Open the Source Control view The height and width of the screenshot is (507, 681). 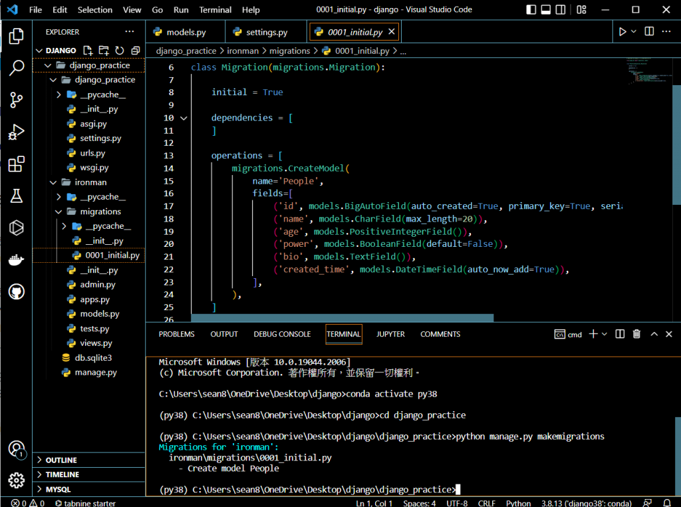[x=17, y=100]
